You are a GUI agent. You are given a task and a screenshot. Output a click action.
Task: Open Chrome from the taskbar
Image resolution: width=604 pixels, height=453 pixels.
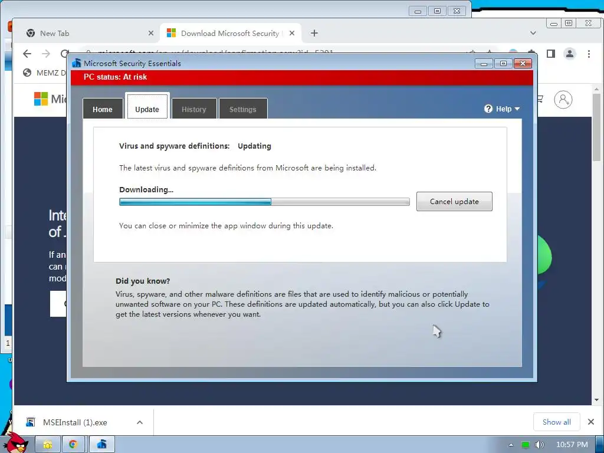[x=73, y=445]
